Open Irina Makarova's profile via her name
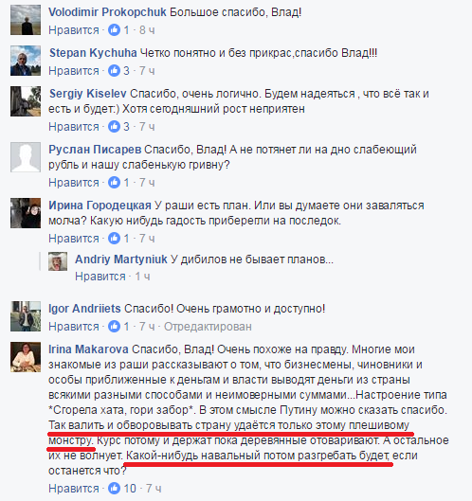This screenshot has height=501, width=472. [88, 349]
